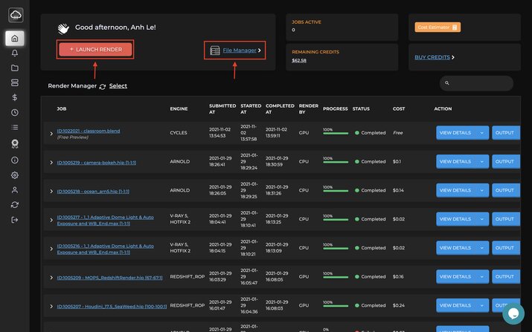Go to Home dashboard icon in sidebar
This screenshot has height=332, width=532.
point(15,39)
